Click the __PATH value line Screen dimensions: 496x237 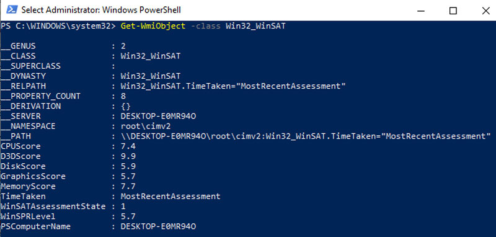coord(306,136)
